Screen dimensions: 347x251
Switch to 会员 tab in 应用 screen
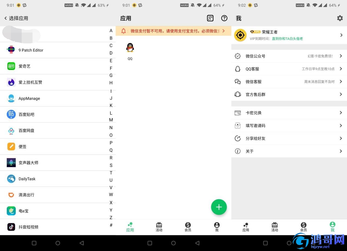tap(188, 227)
